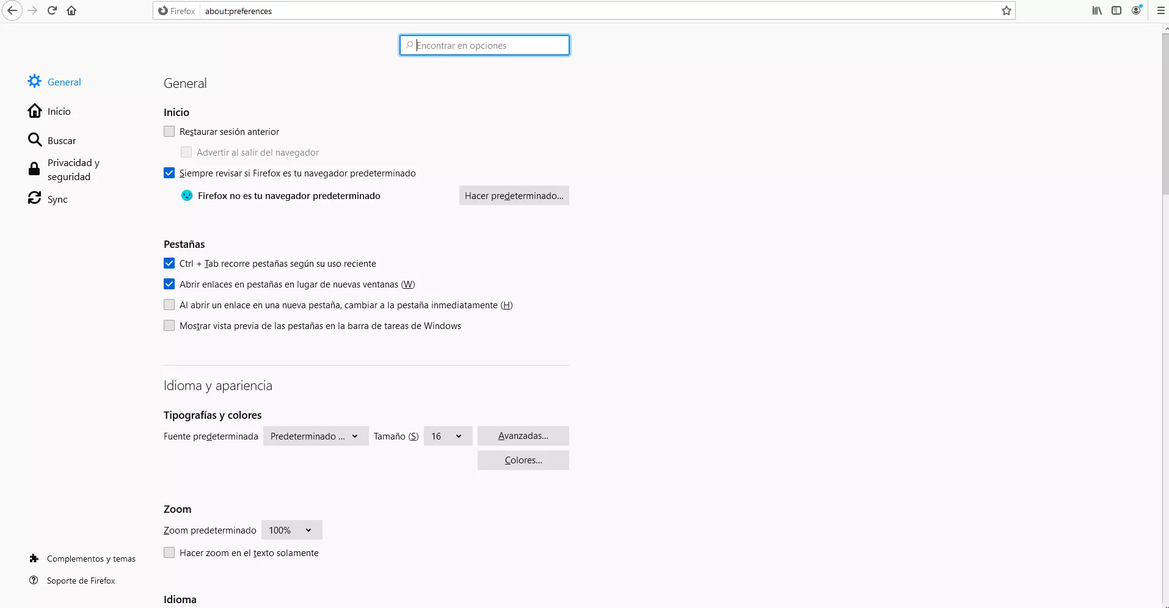Click the General gear icon
Screen dimensions: 1169x608
click(x=35, y=81)
